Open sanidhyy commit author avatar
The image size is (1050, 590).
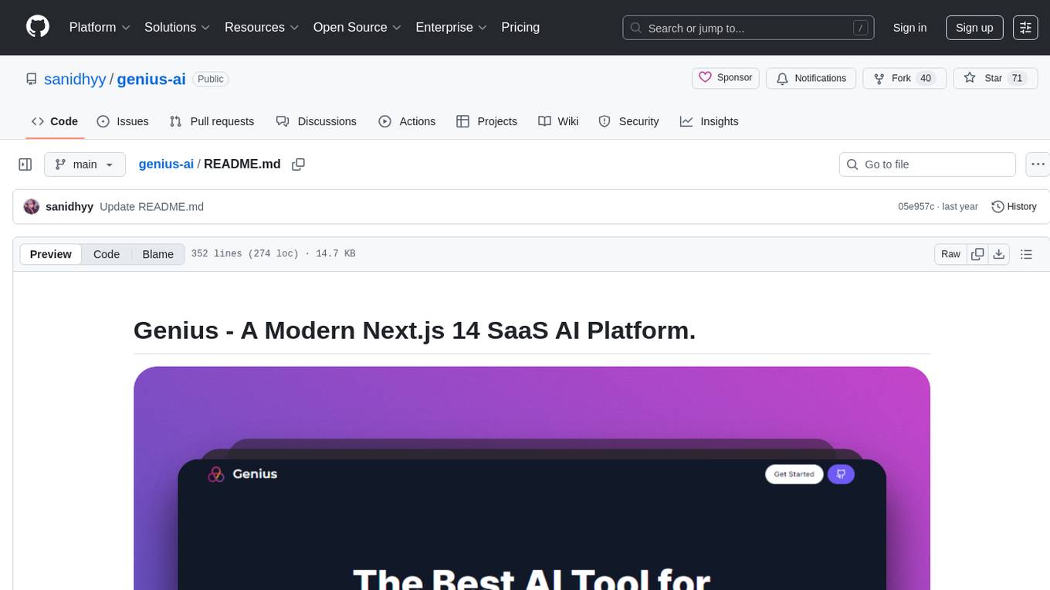click(32, 207)
